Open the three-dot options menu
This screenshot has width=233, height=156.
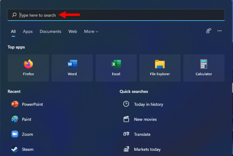point(219,31)
